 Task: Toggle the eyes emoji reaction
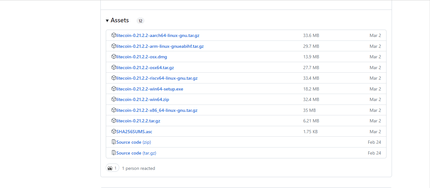[x=113, y=168]
